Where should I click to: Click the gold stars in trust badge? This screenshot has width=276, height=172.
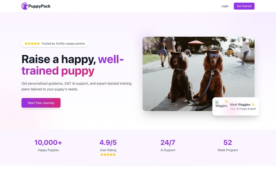click(32, 43)
